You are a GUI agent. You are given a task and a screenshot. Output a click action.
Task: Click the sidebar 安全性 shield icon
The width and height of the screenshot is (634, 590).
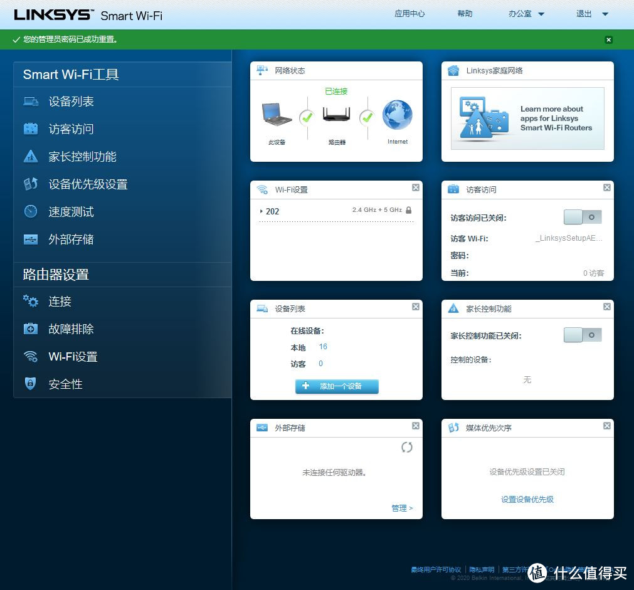click(31, 383)
